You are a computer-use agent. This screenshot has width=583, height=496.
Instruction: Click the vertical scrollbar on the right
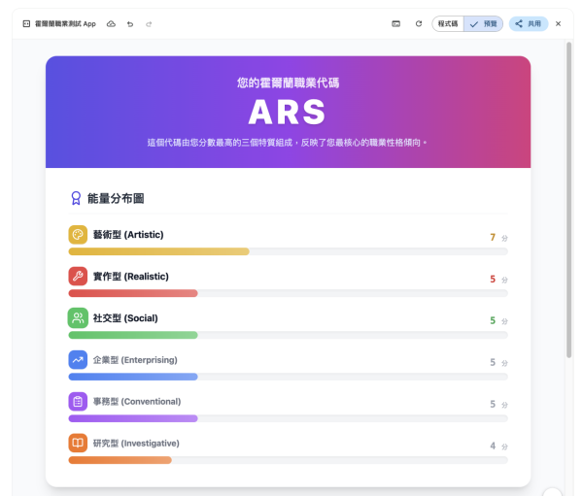coord(568,194)
